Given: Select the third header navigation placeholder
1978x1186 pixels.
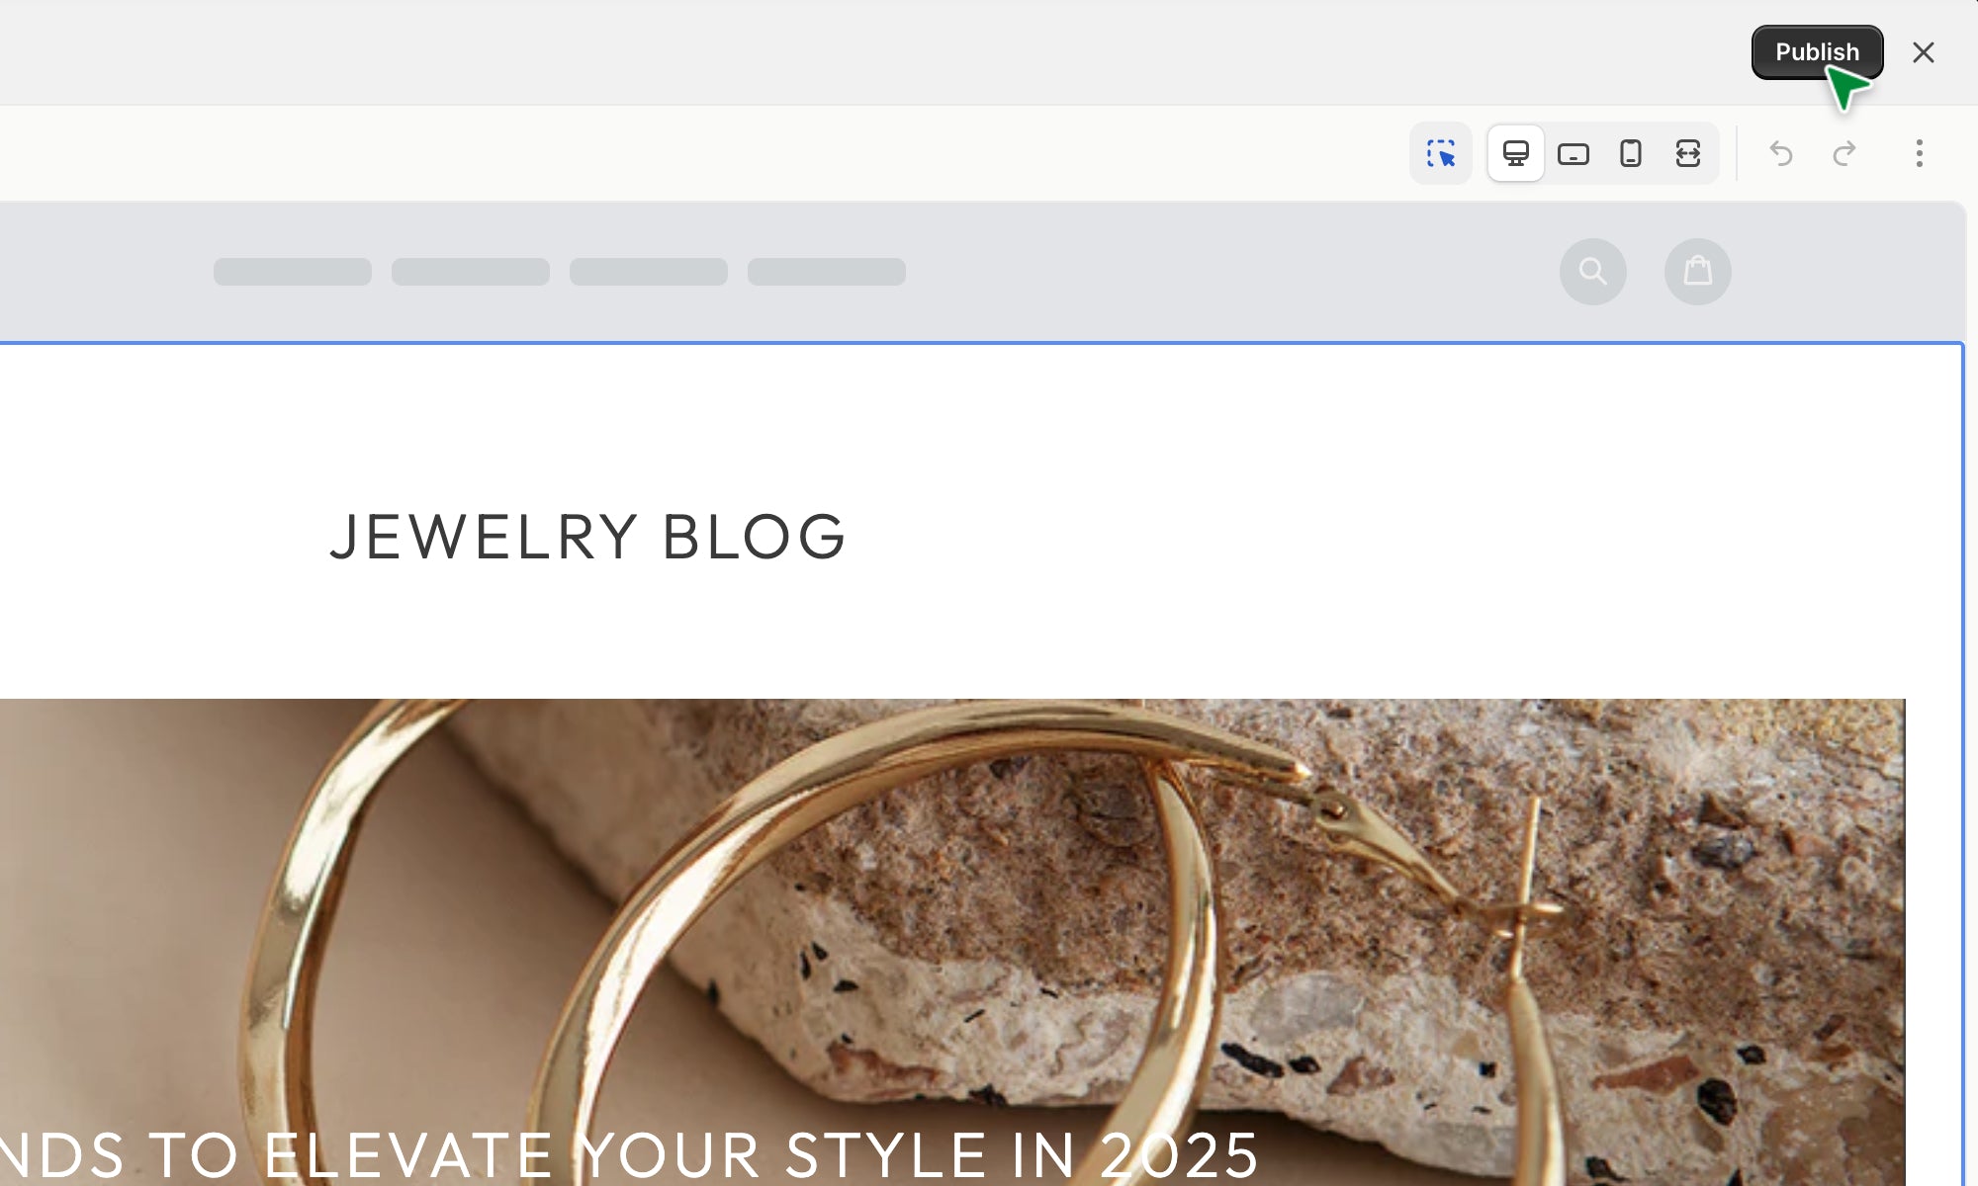Looking at the screenshot, I should 649,272.
